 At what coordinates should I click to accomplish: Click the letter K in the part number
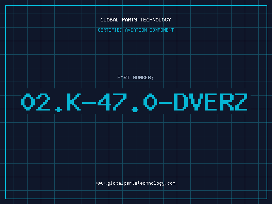[74, 102]
